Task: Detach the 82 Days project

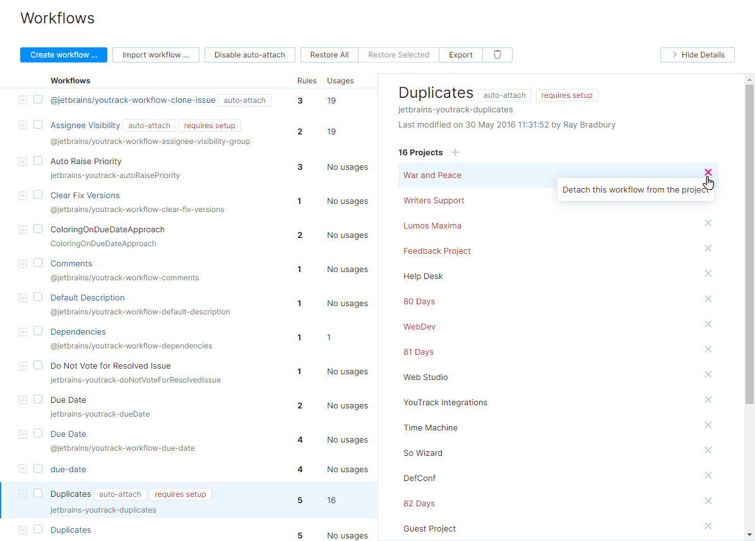Action: (708, 501)
